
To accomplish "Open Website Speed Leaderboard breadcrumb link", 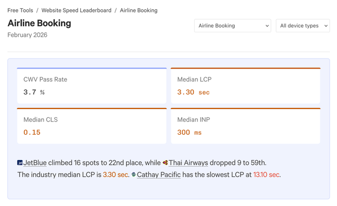I will click(76, 10).
